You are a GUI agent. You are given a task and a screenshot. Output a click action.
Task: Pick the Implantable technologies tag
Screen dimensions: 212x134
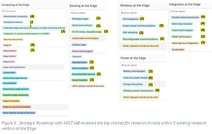coord(85,38)
